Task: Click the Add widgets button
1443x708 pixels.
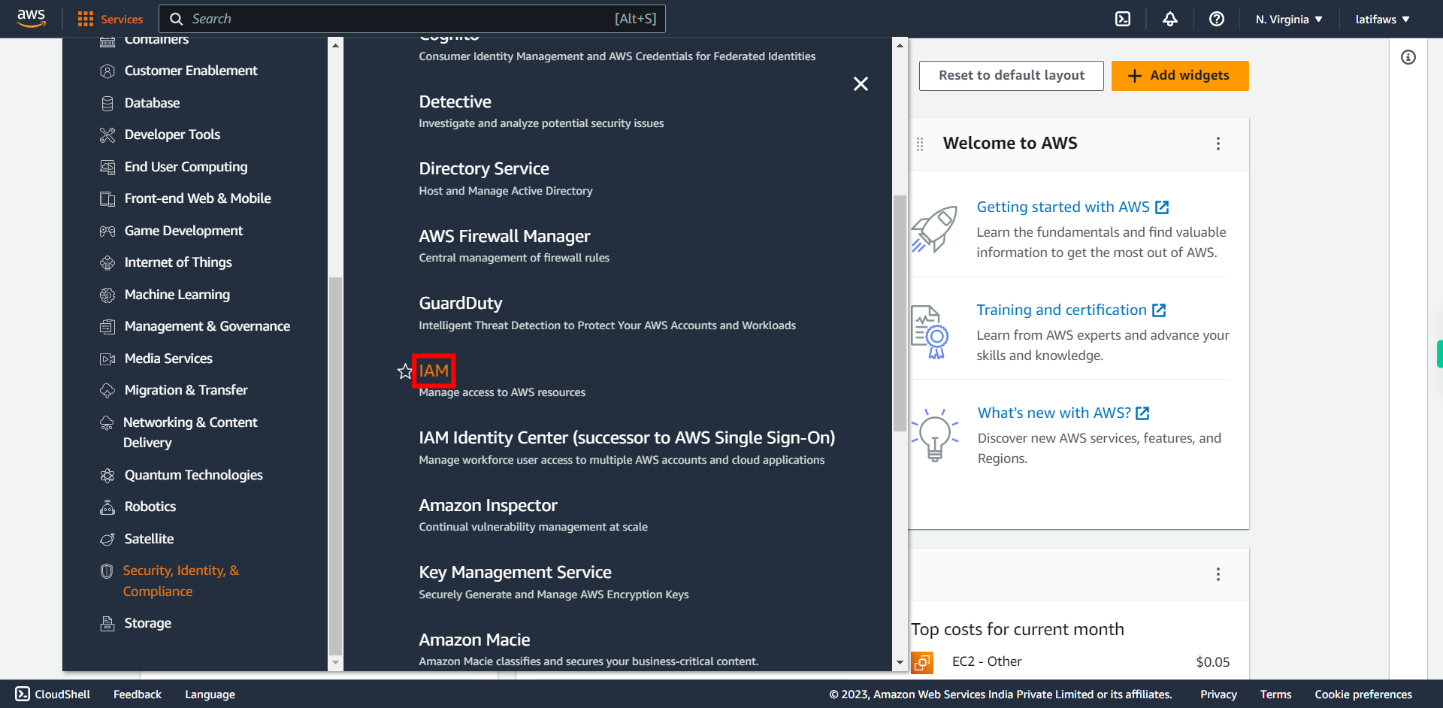Action: 1180,76
